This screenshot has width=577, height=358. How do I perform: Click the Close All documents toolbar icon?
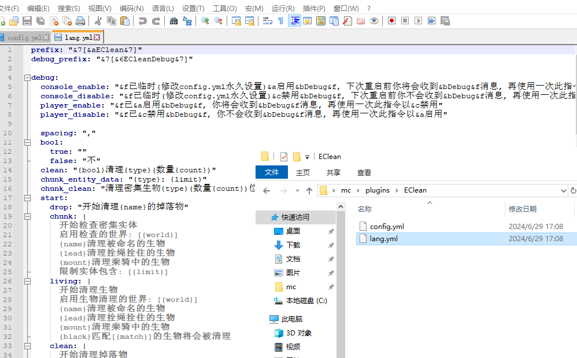[67, 21]
